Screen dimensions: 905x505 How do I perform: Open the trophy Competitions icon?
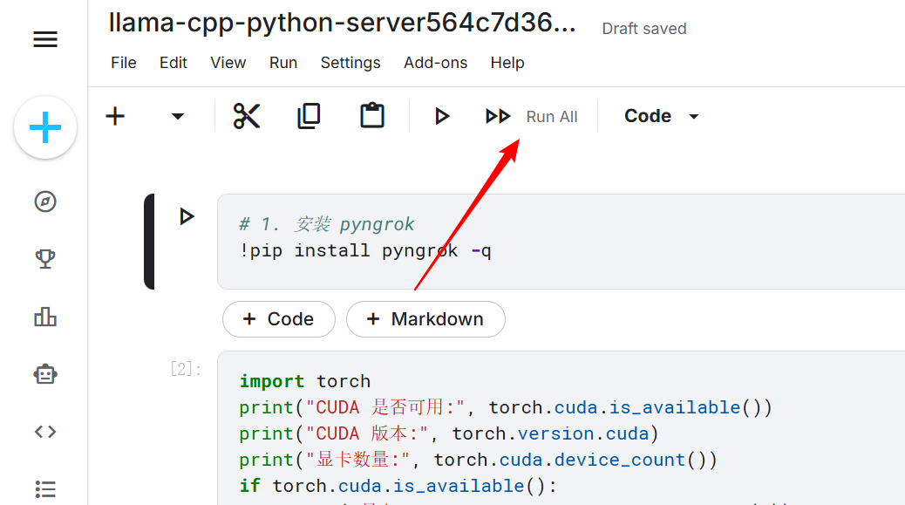(x=45, y=258)
